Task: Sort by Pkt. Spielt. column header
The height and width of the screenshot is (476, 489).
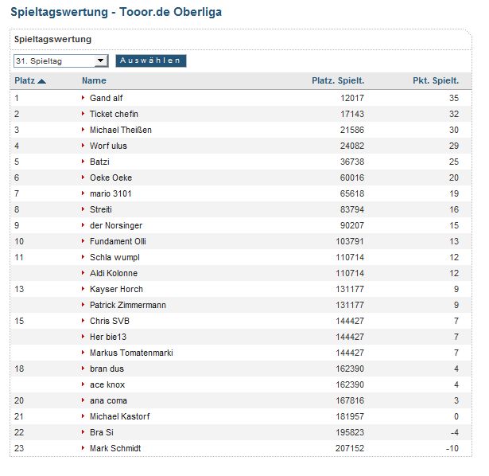Action: (x=436, y=80)
